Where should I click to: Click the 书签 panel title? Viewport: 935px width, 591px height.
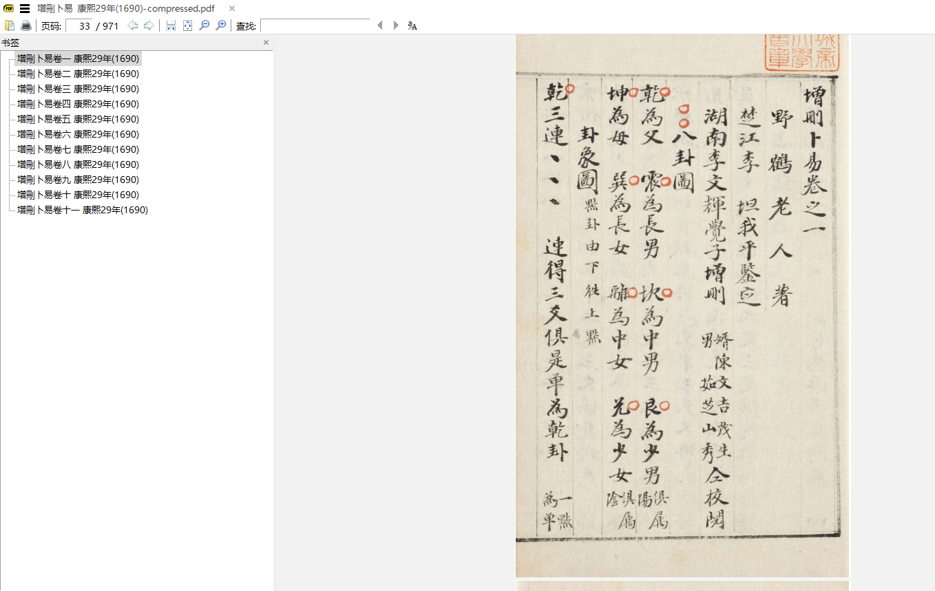click(x=10, y=43)
